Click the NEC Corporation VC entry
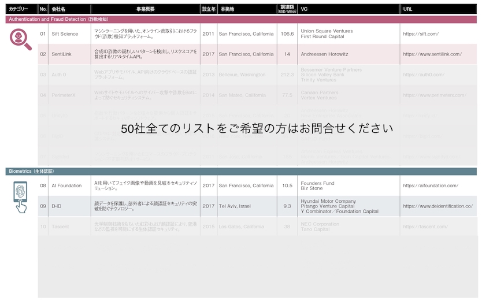The image size is (482, 304). click(x=320, y=224)
